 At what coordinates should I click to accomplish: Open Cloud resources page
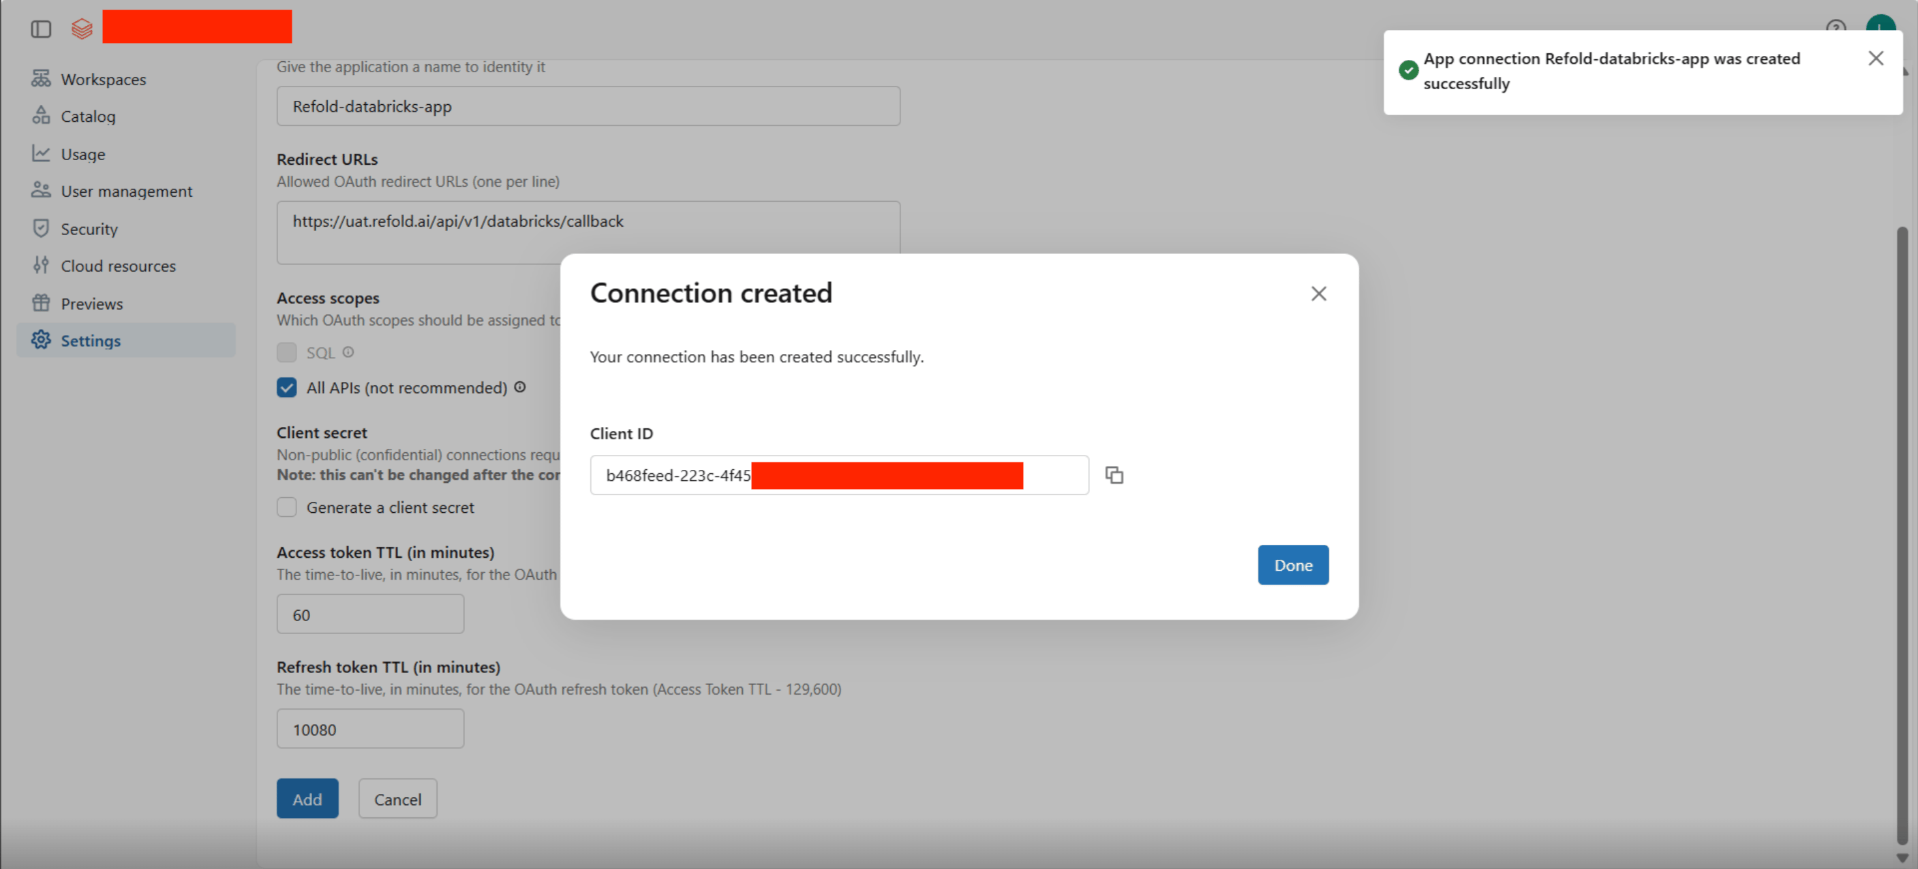point(126,266)
